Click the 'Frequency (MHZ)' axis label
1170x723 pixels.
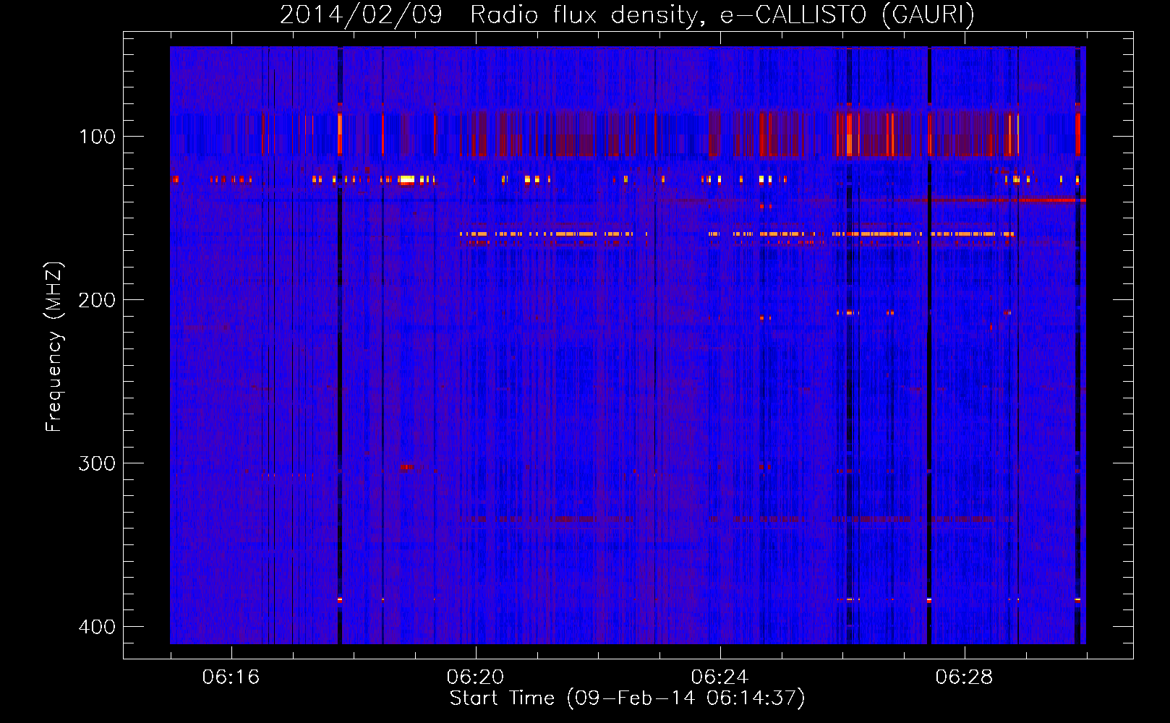(54, 347)
